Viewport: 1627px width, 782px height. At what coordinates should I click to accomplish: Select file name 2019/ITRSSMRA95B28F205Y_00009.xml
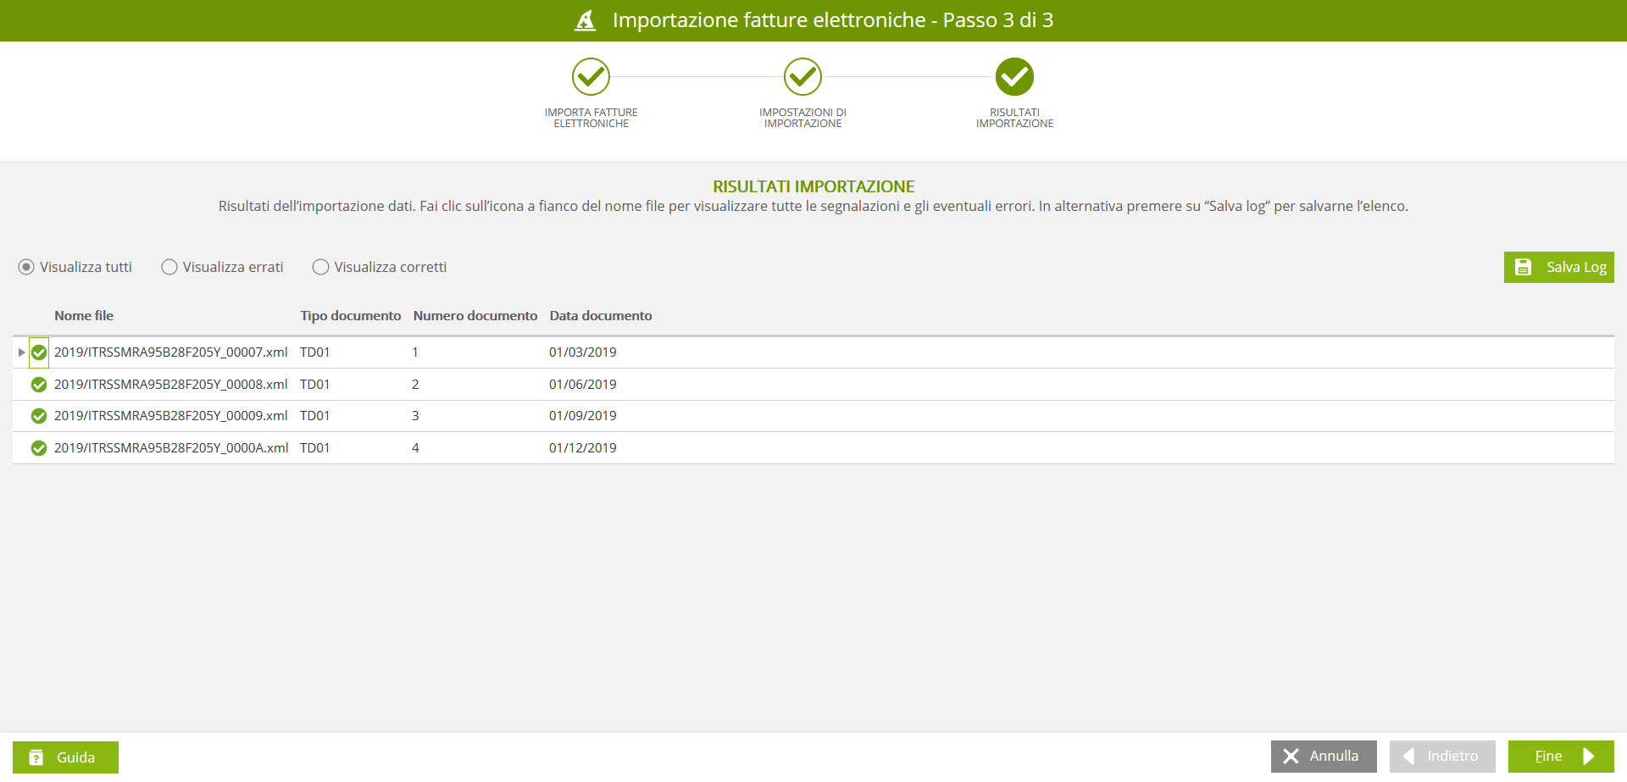pos(171,416)
